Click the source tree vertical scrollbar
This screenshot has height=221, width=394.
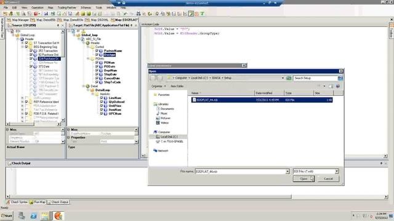[x=63, y=76]
